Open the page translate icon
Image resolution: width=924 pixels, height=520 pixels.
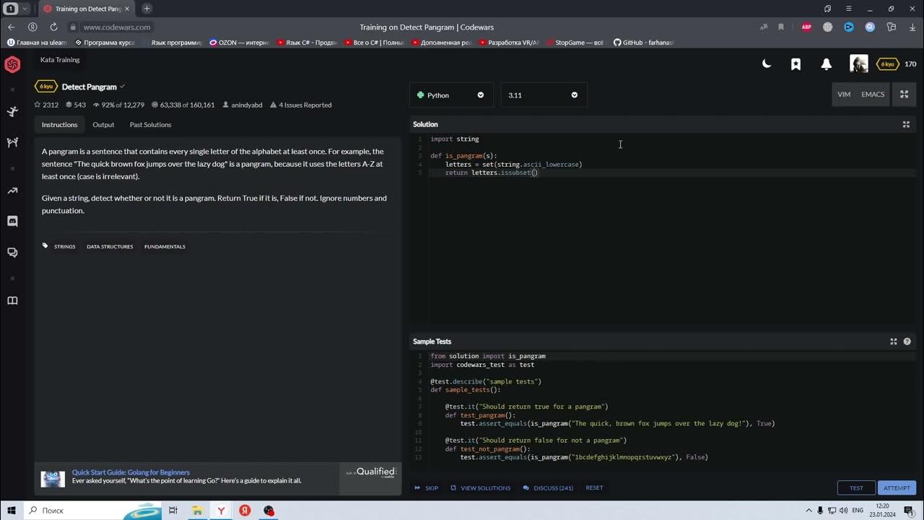pos(764,27)
